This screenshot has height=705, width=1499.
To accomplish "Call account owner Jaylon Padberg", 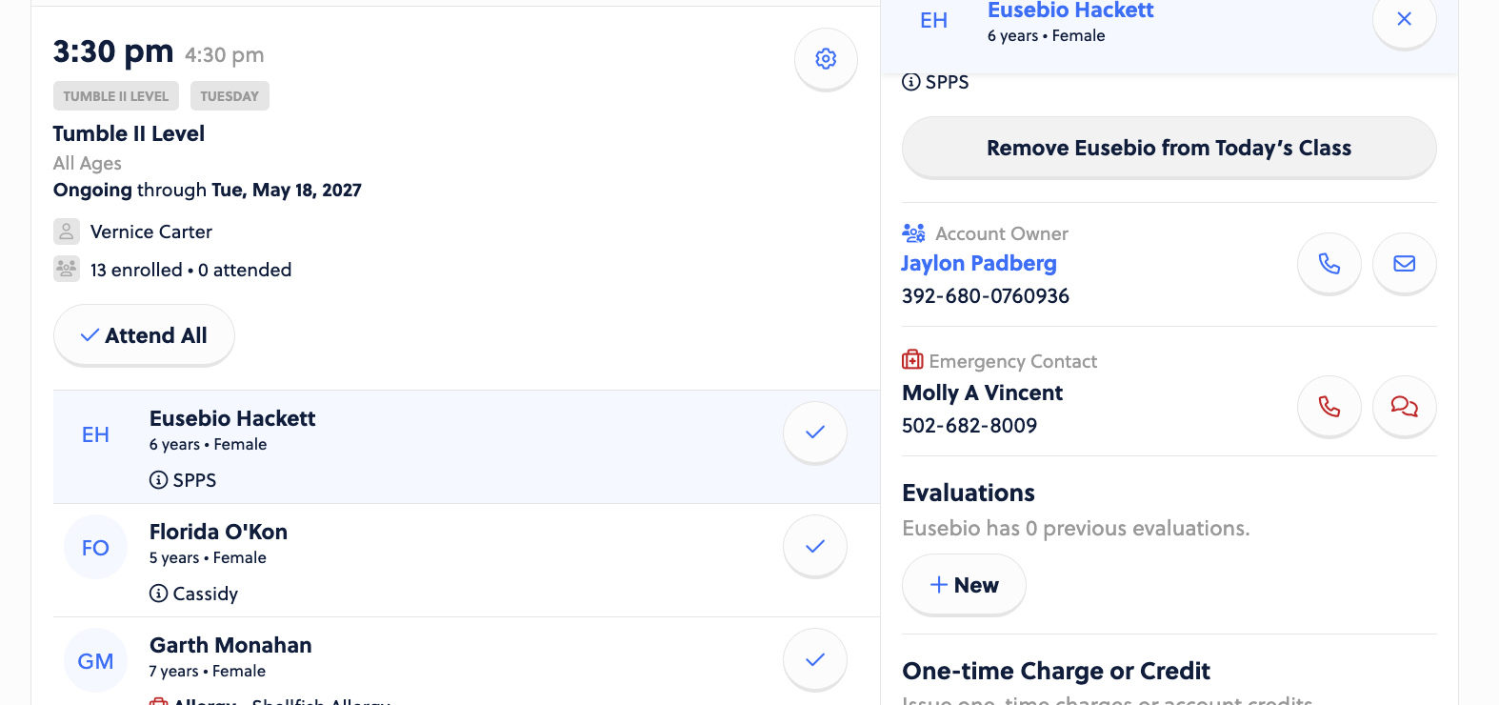I will [x=1329, y=264].
